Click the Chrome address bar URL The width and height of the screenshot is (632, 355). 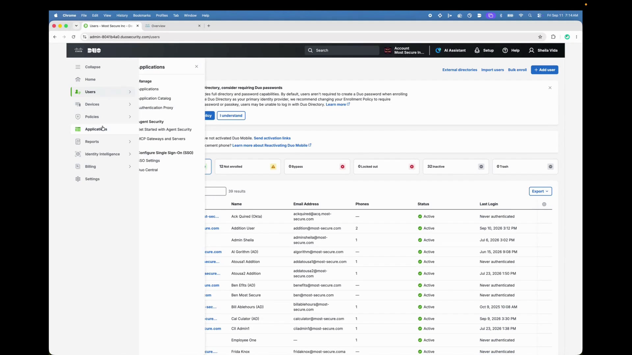pyautogui.click(x=124, y=37)
